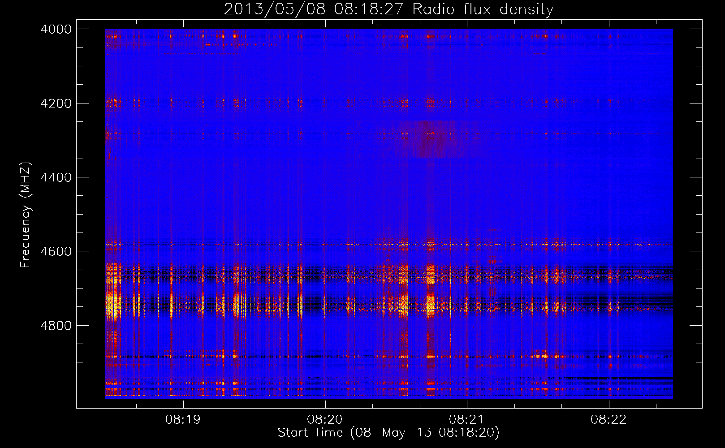725x448 pixels.
Task: Click the plot title '2013/05/08 08:18:27 Radio flux density'
Action: [x=388, y=9]
